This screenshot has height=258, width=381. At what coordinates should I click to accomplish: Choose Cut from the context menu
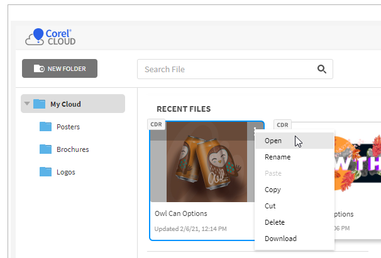[294, 206]
